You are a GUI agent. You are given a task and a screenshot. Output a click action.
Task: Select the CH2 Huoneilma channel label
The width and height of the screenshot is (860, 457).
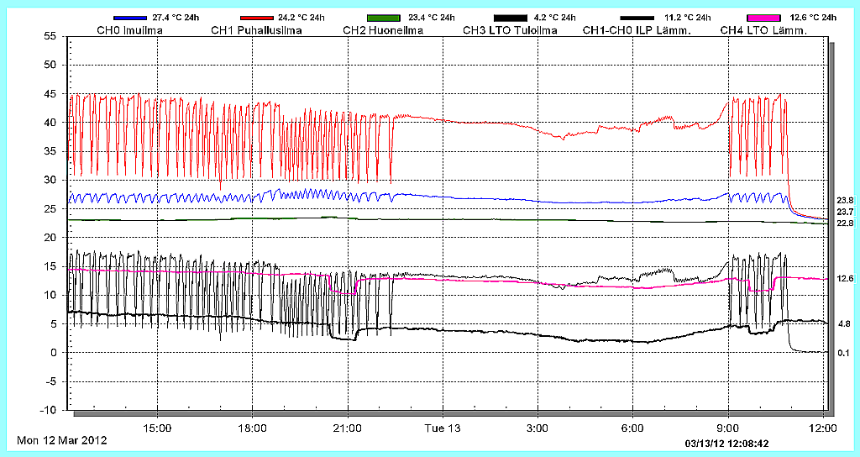[383, 31]
